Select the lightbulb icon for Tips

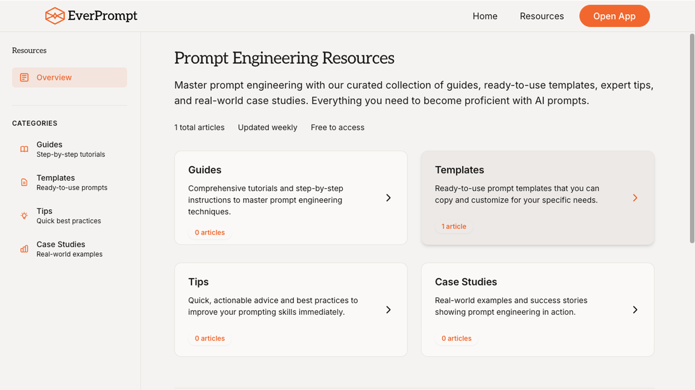click(x=24, y=215)
